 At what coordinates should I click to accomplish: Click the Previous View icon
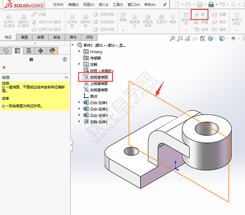(x=187, y=38)
